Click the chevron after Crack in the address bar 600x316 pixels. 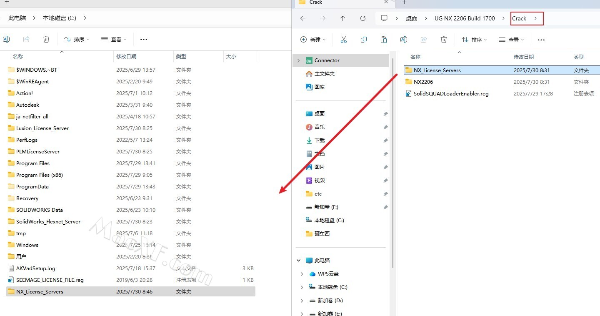tap(535, 18)
